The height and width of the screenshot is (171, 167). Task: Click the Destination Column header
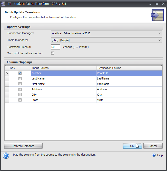129,68
